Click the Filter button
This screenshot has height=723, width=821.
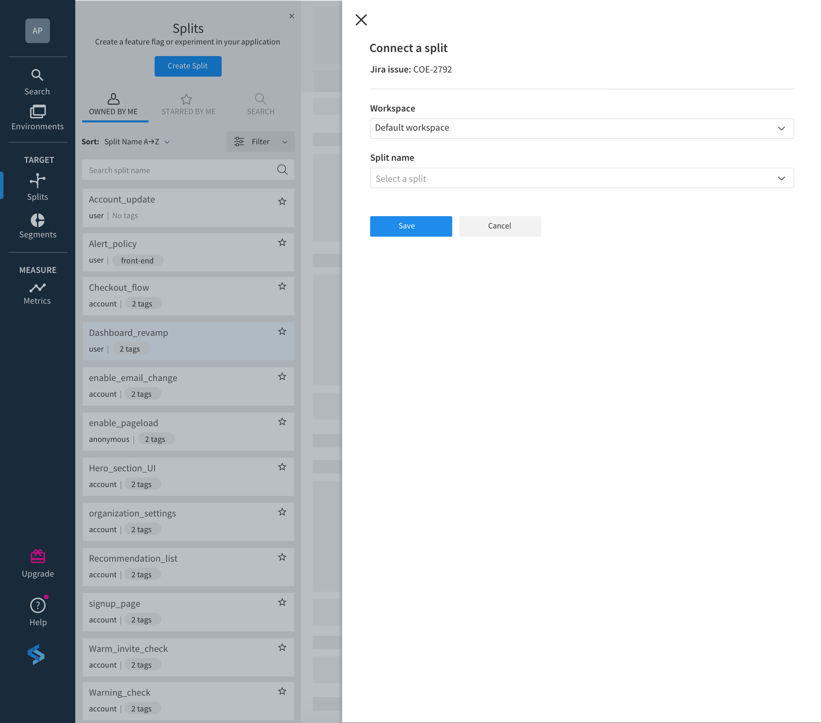260,142
